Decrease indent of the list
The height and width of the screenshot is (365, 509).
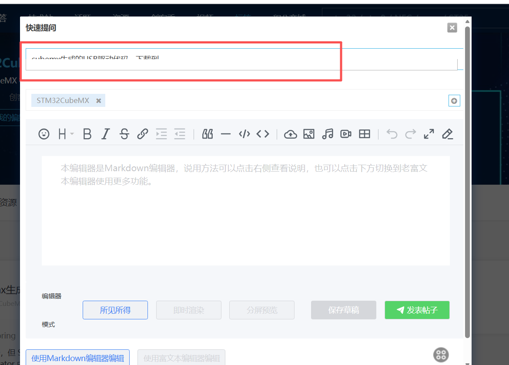(x=180, y=134)
